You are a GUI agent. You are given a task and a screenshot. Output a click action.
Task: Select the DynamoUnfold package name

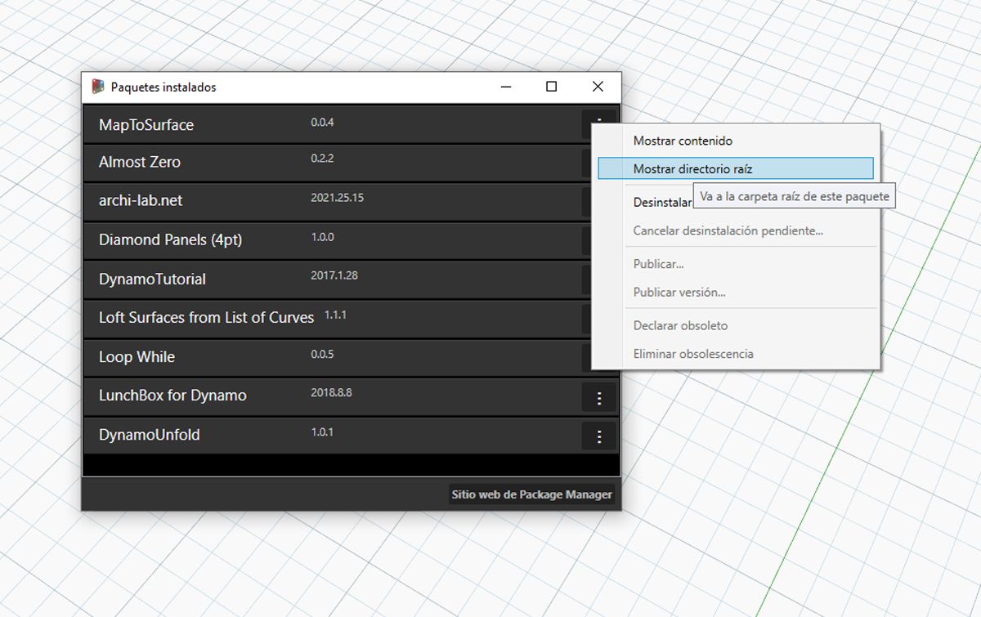tap(150, 435)
